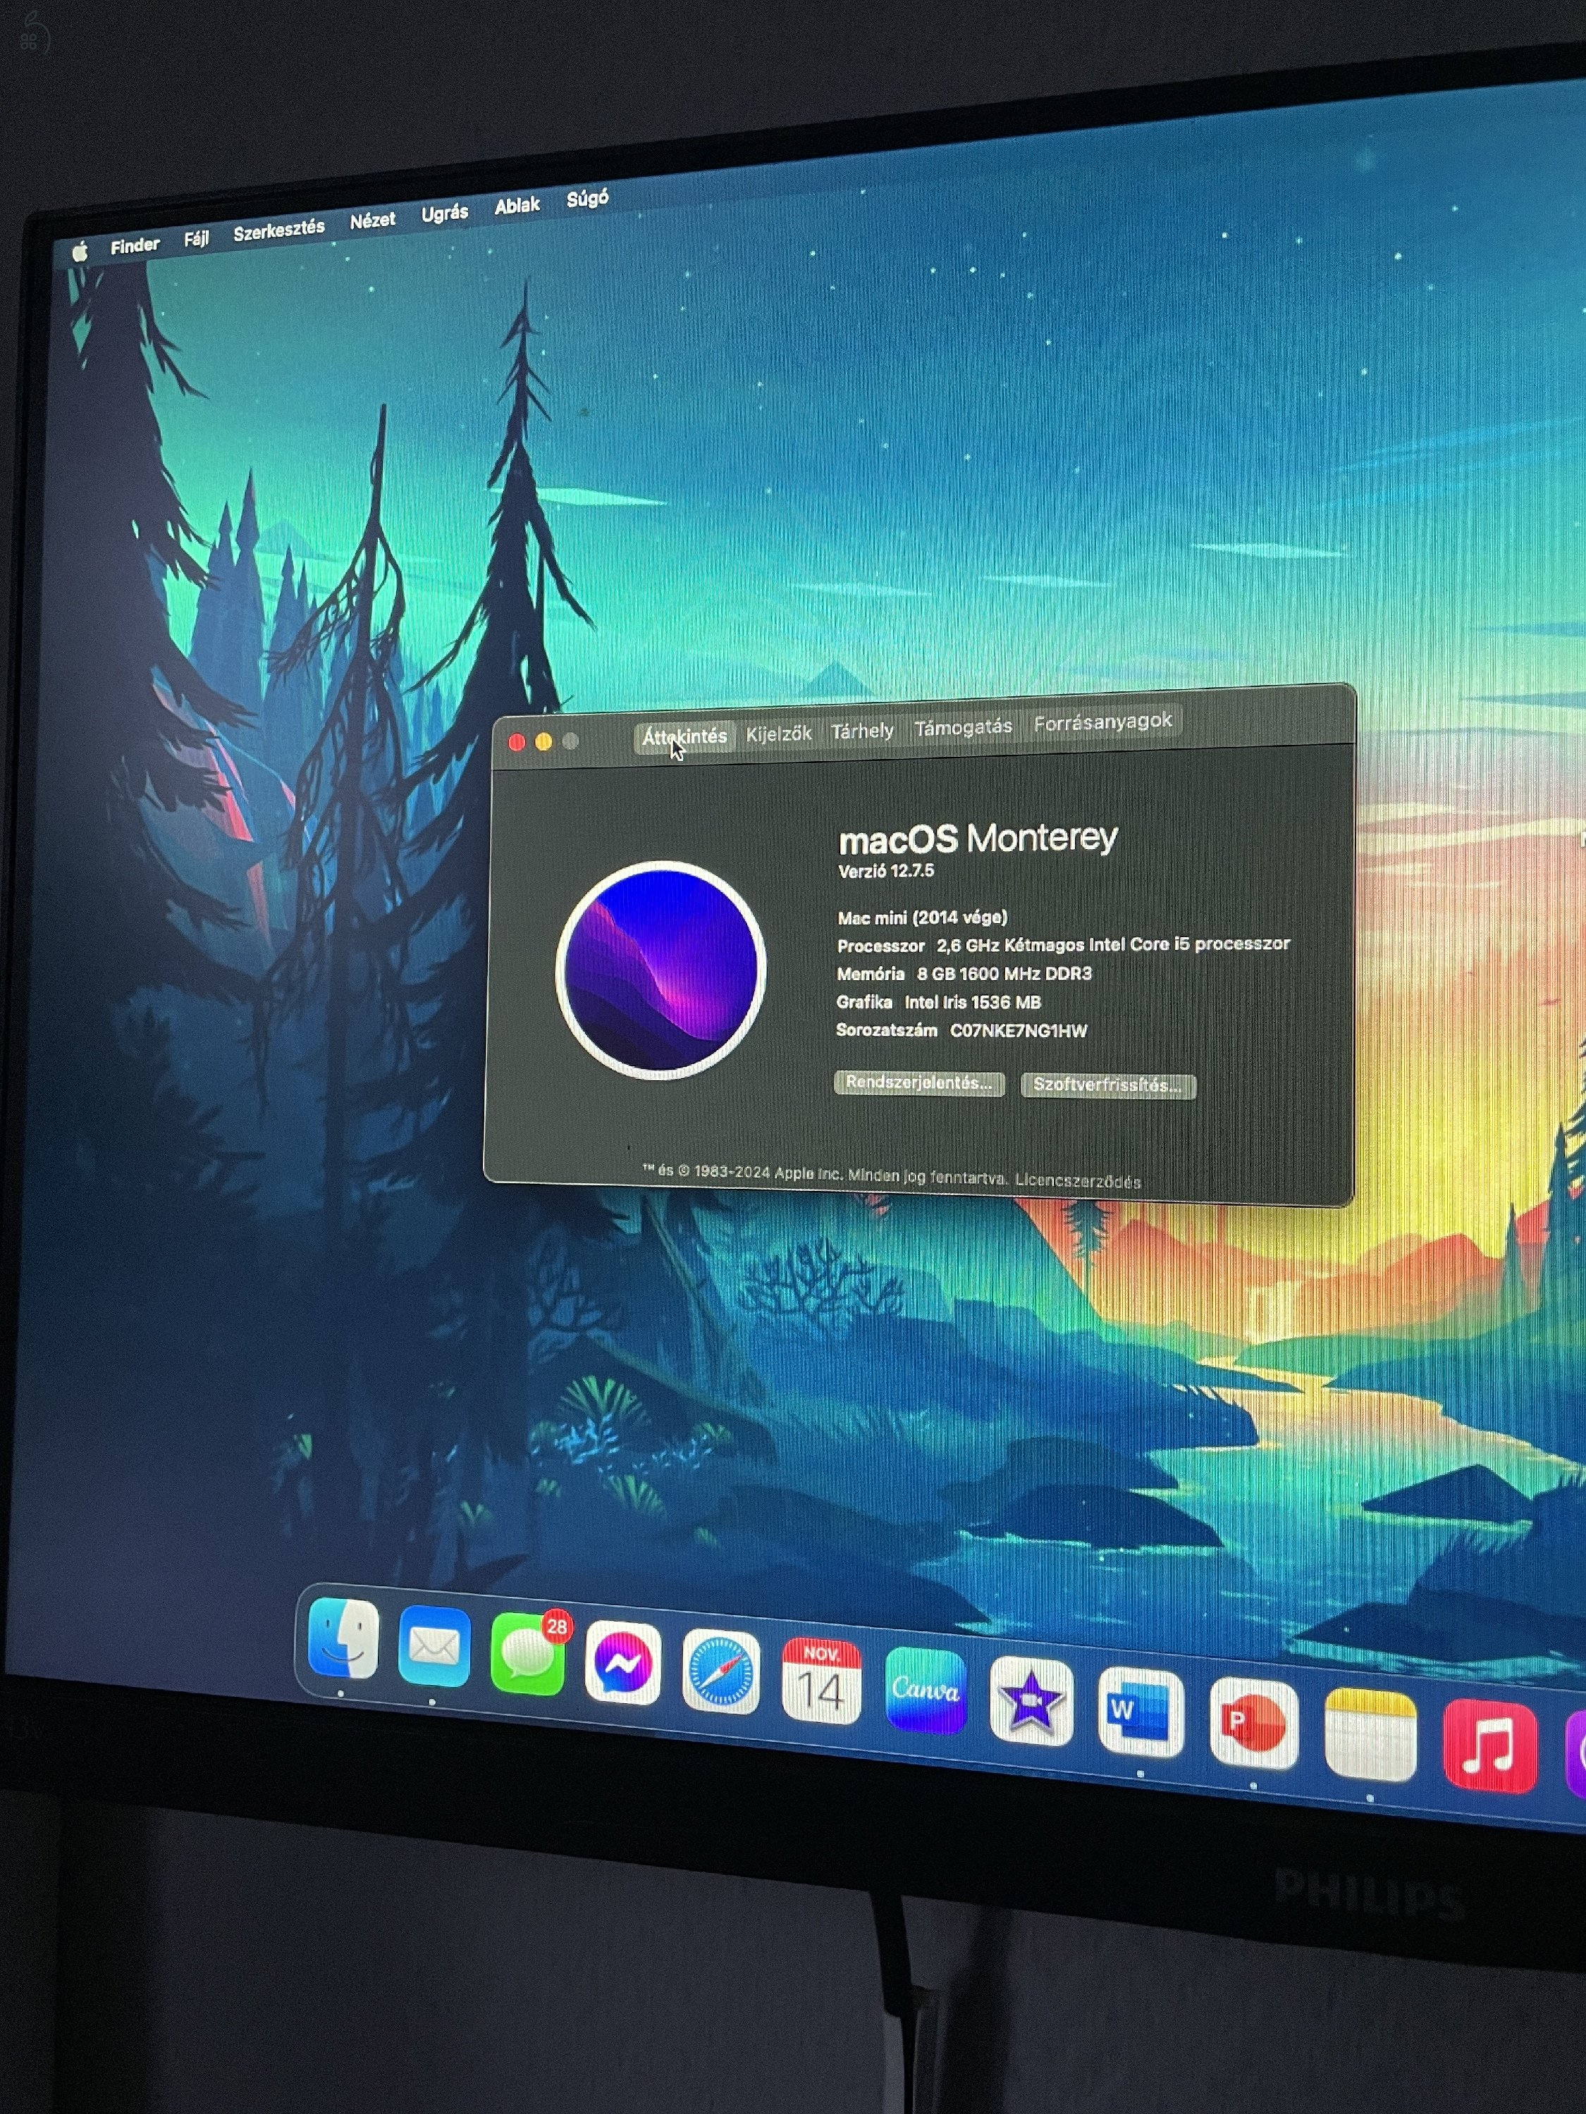Open the Mail app in Dock
The height and width of the screenshot is (2114, 1586).
(434, 1647)
